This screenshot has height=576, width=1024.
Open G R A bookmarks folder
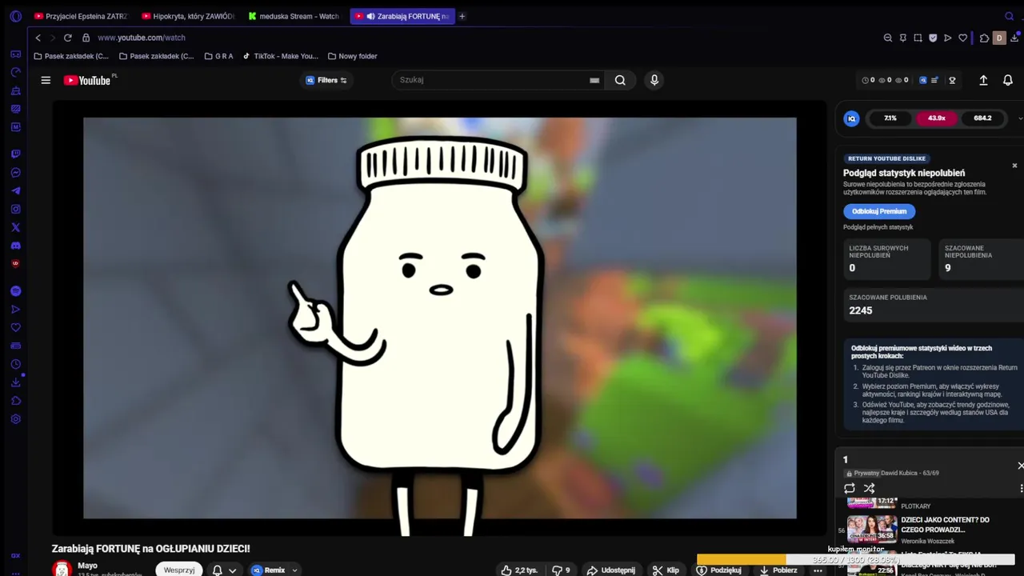(x=218, y=56)
